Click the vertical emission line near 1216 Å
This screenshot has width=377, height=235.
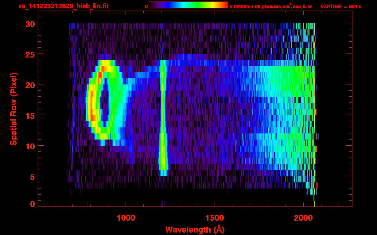163,118
